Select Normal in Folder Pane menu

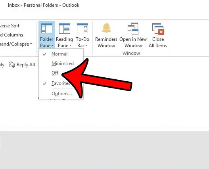(61, 54)
